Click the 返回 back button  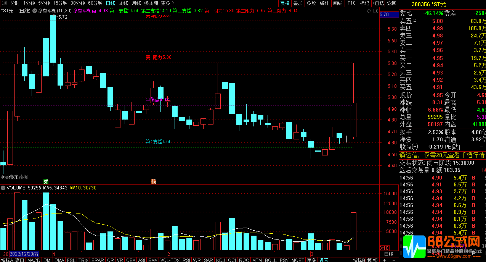point(392,3)
